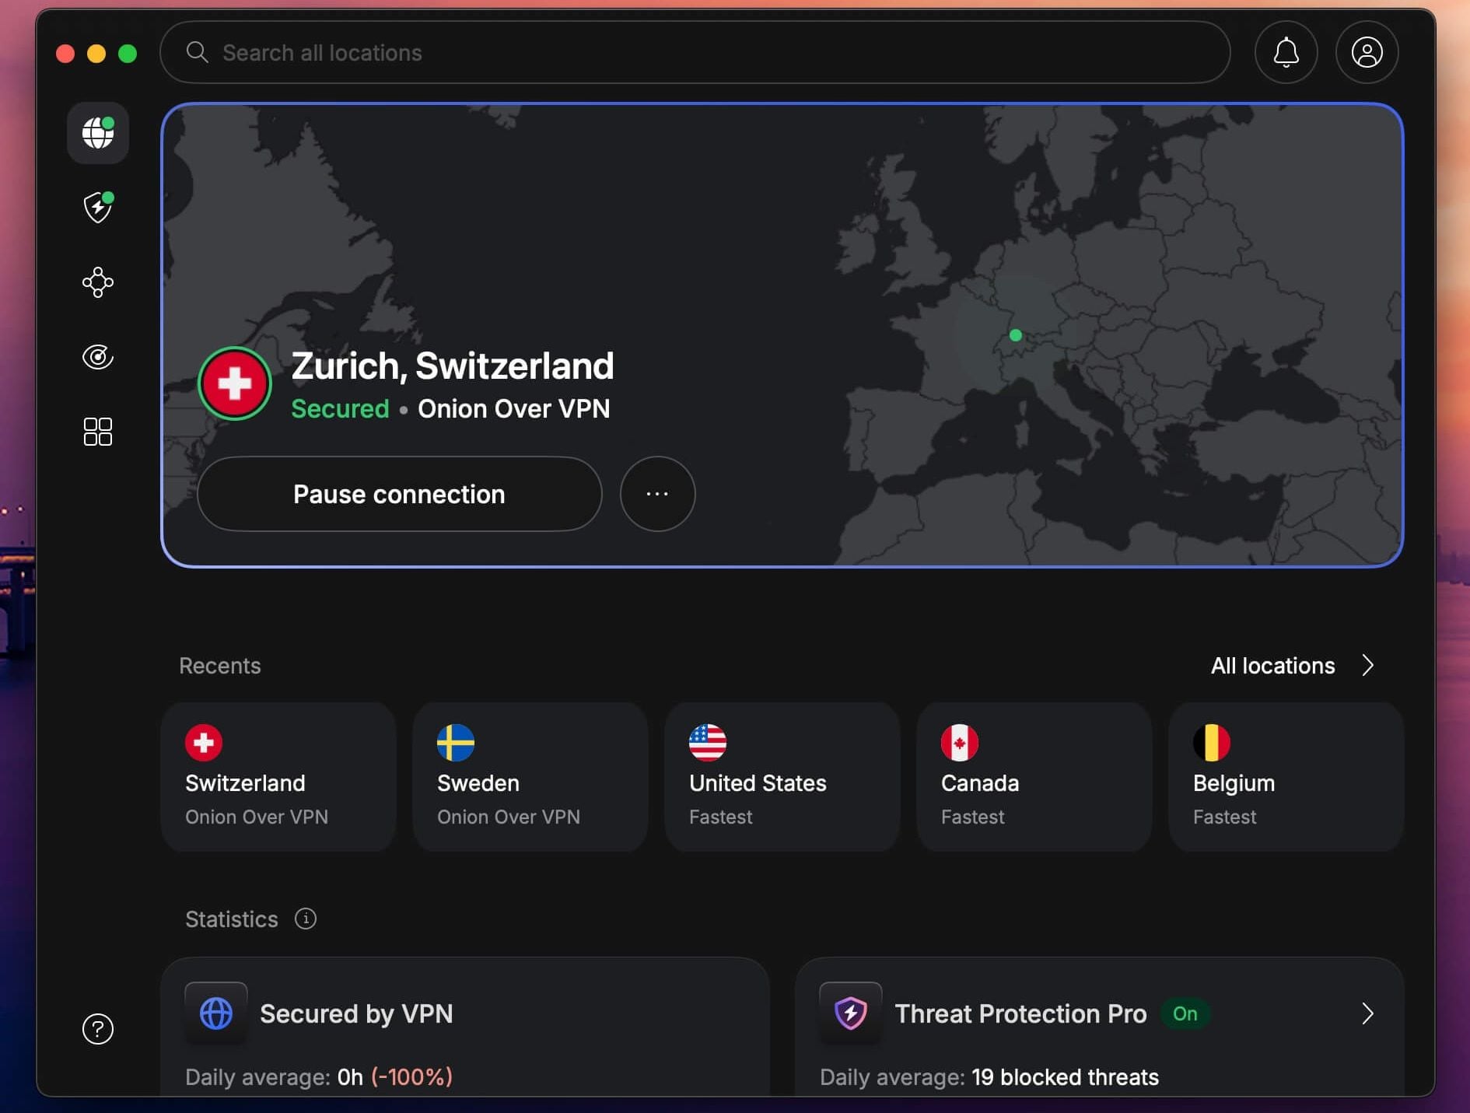1470x1113 pixels.
Task: Pause the VPN connection
Action: (400, 494)
